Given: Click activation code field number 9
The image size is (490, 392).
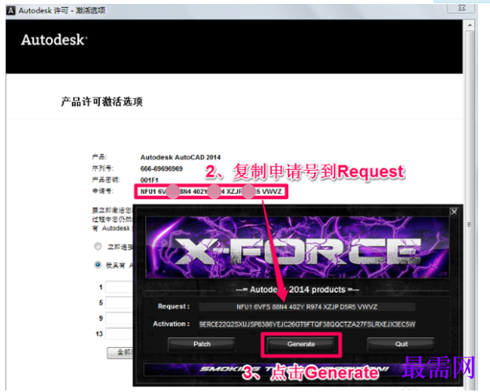Looking at the screenshot, I should point(120,318).
